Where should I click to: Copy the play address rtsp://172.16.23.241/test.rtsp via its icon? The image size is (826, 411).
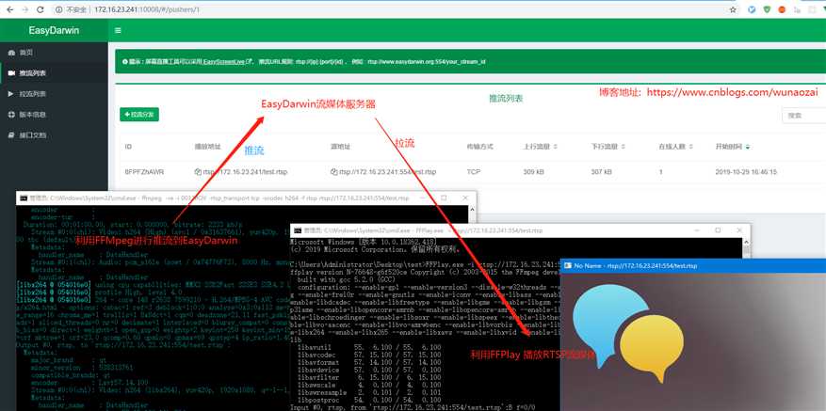pos(198,171)
